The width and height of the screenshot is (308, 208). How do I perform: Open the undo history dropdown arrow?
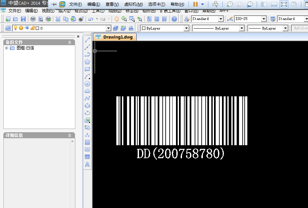(97, 19)
